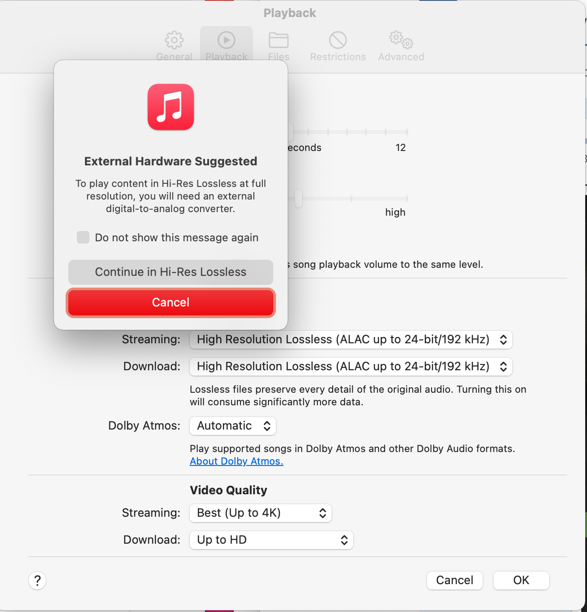Click the Playback window title
This screenshot has height=612, width=587.
tap(290, 13)
